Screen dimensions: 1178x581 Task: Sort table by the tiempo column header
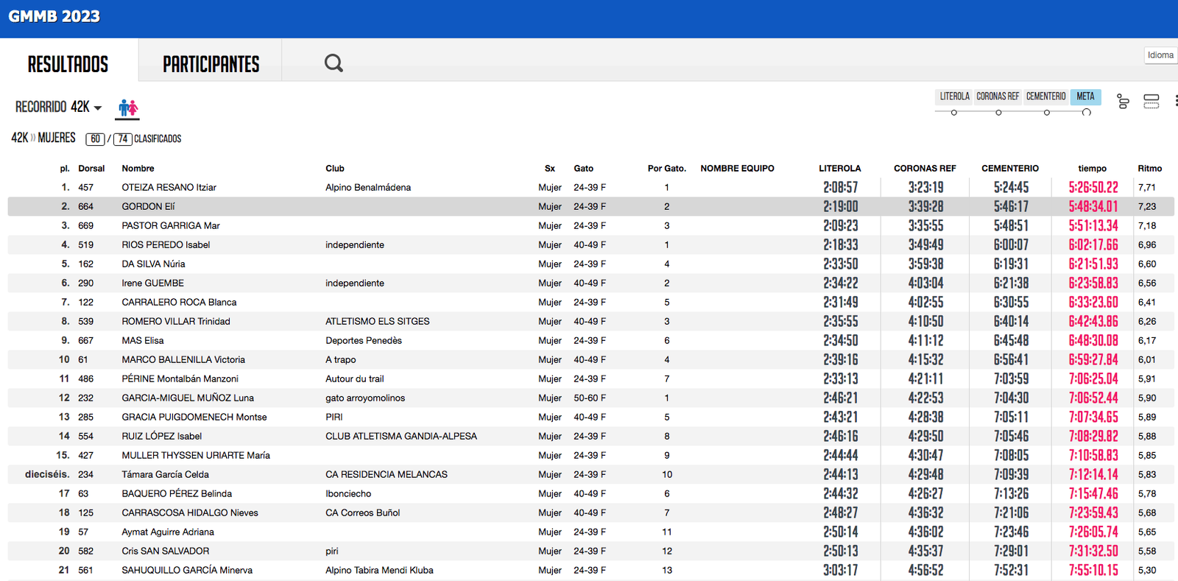(1092, 169)
